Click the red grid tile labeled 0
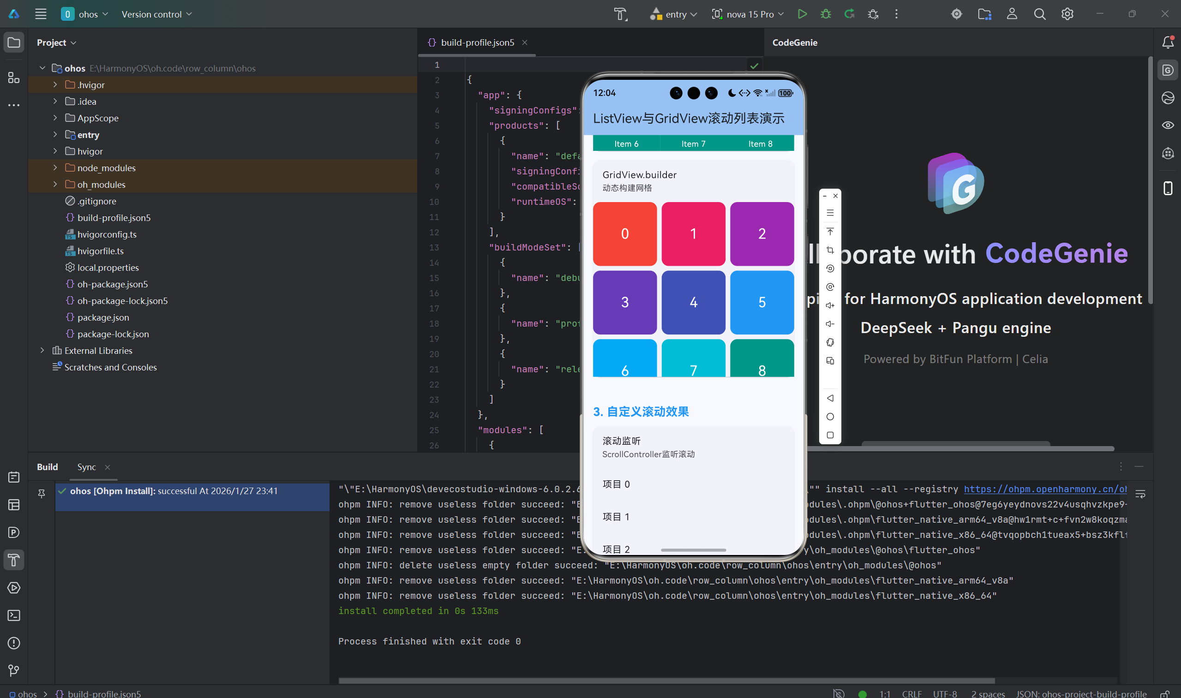1181x698 pixels. tap(624, 234)
